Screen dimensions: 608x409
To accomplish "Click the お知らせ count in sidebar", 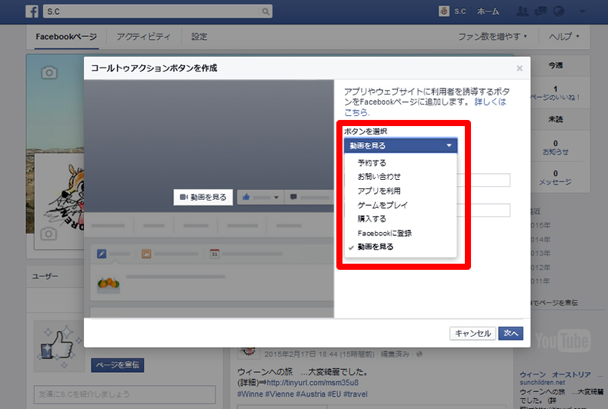I will pos(556,148).
